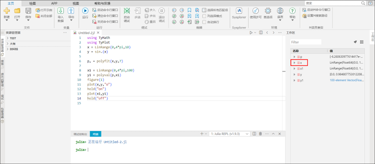Click 清空命令行窗口 to clear the command window
375x164 pixels.
coord(105,16)
